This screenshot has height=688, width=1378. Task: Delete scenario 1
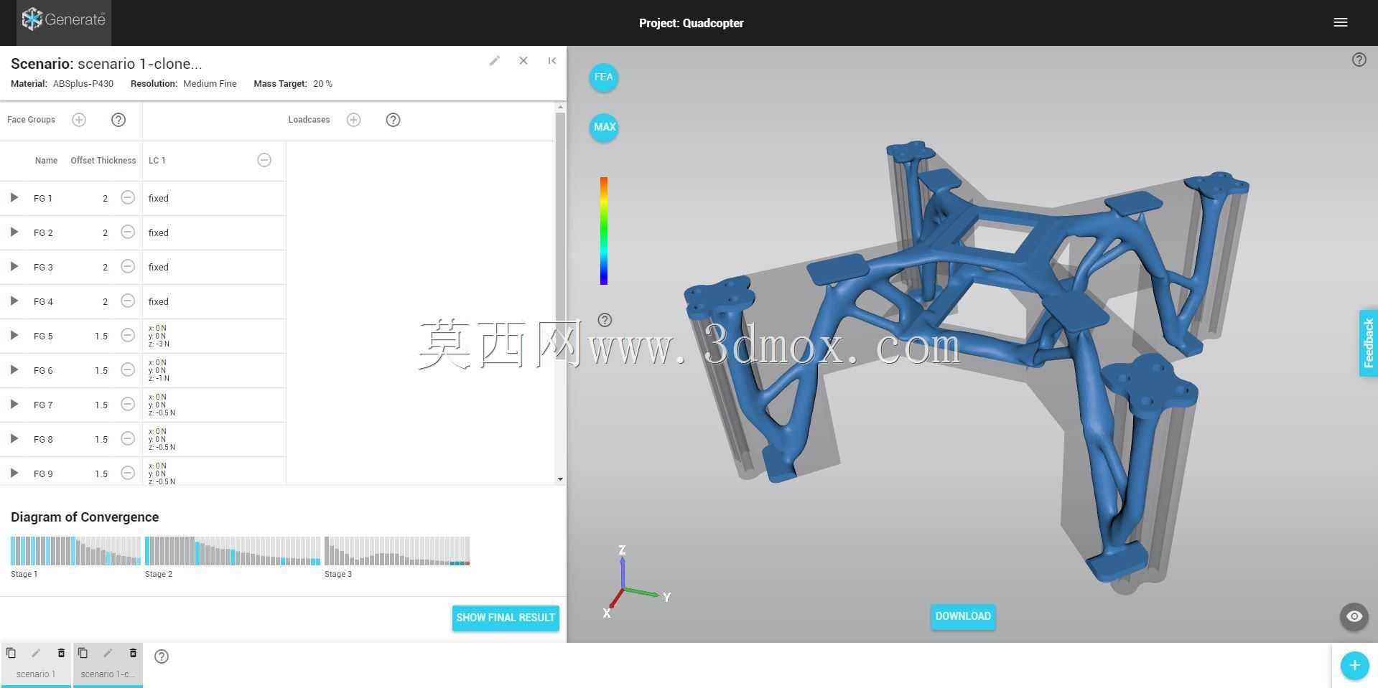pyautogui.click(x=61, y=653)
